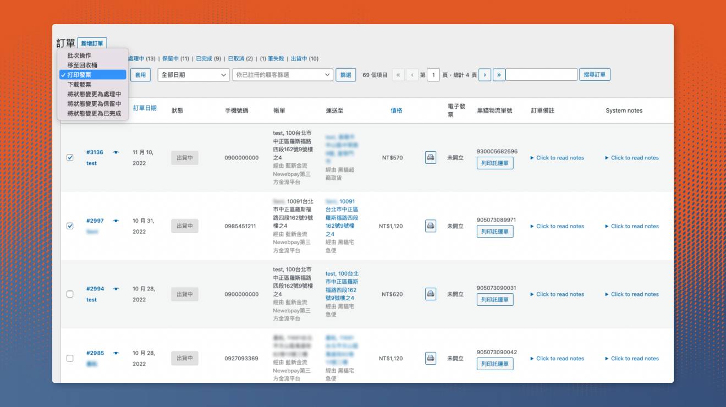Click 出貨中 status badge for order #2997
The height and width of the screenshot is (407, 726).
pyautogui.click(x=185, y=226)
